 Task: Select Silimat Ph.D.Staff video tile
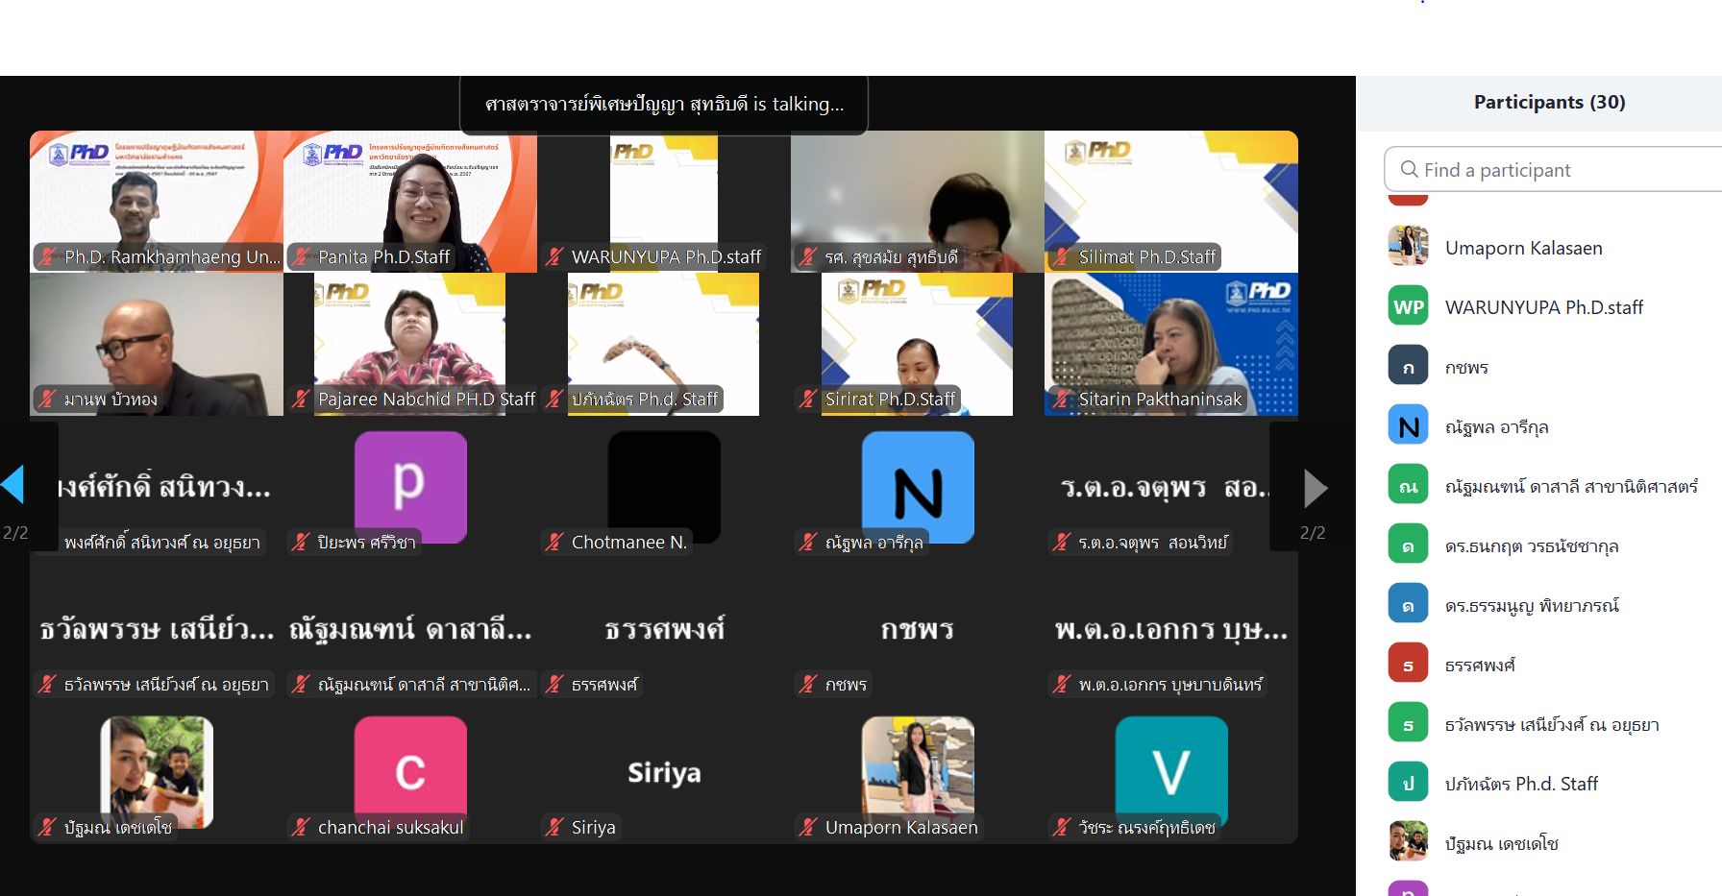click(x=1171, y=202)
